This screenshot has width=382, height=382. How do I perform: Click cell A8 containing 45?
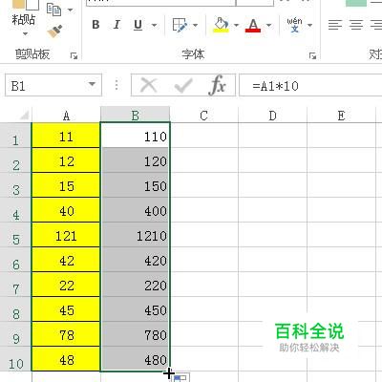click(66, 309)
